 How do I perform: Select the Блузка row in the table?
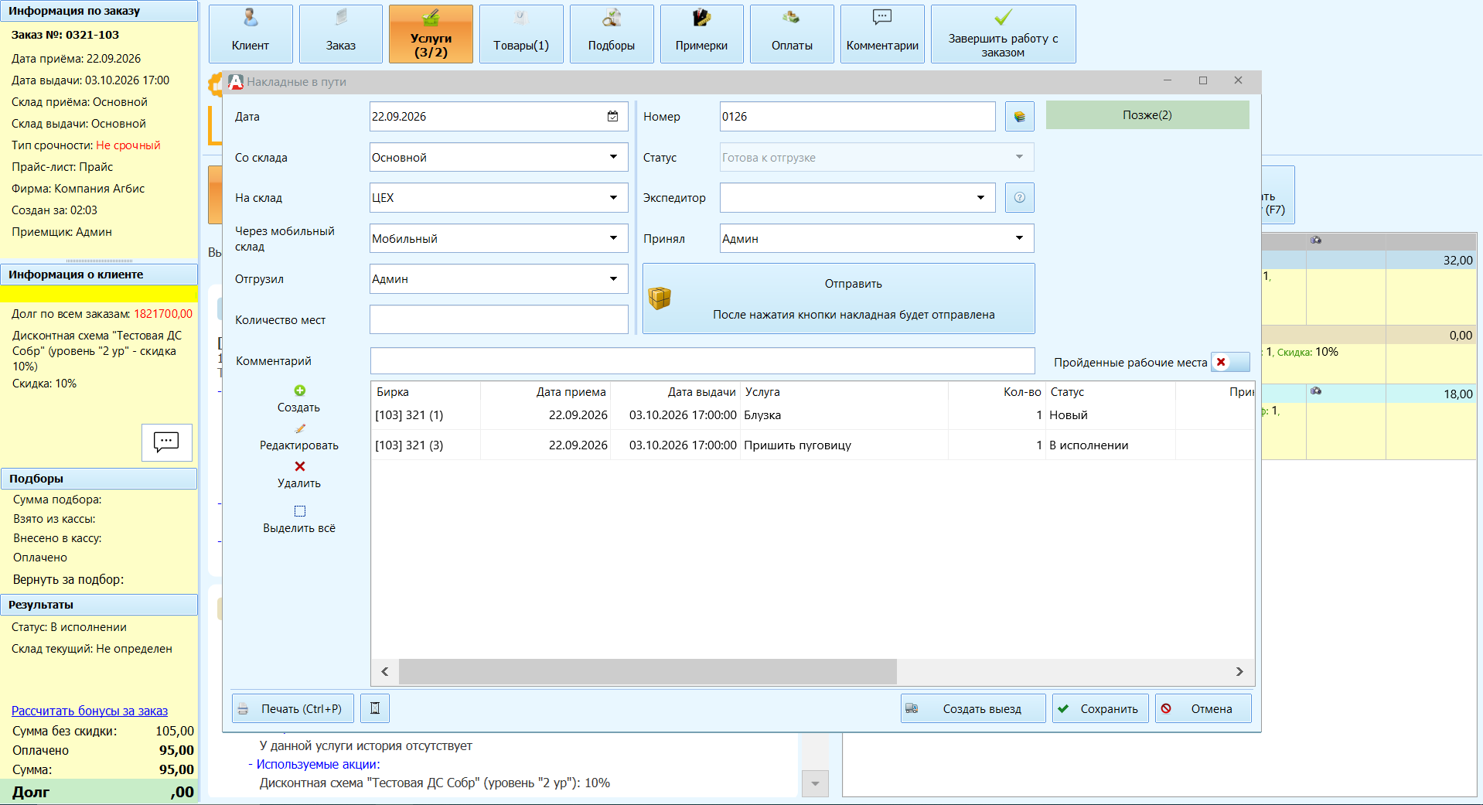point(812,415)
